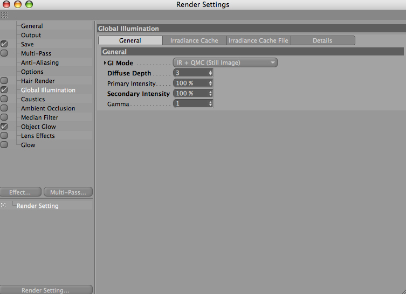The height and width of the screenshot is (294, 406).
Task: Uncheck the Global Illumination checkbox
Action: click(x=4, y=90)
